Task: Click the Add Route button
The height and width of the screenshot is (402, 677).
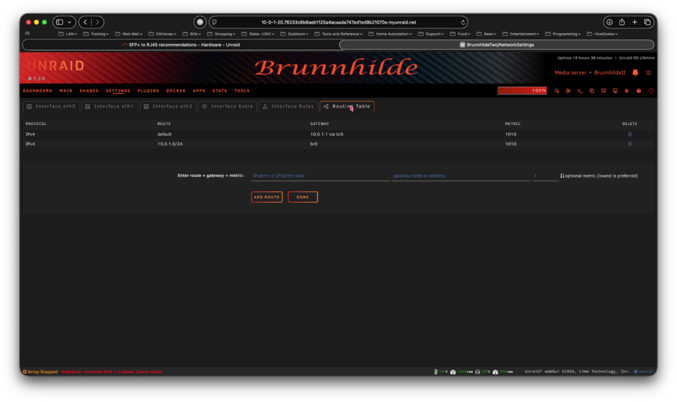Action: point(267,197)
